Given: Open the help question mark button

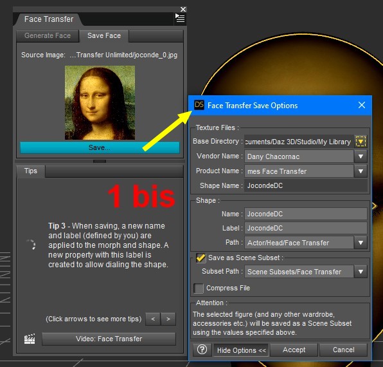Looking at the screenshot, I should click(x=202, y=350).
